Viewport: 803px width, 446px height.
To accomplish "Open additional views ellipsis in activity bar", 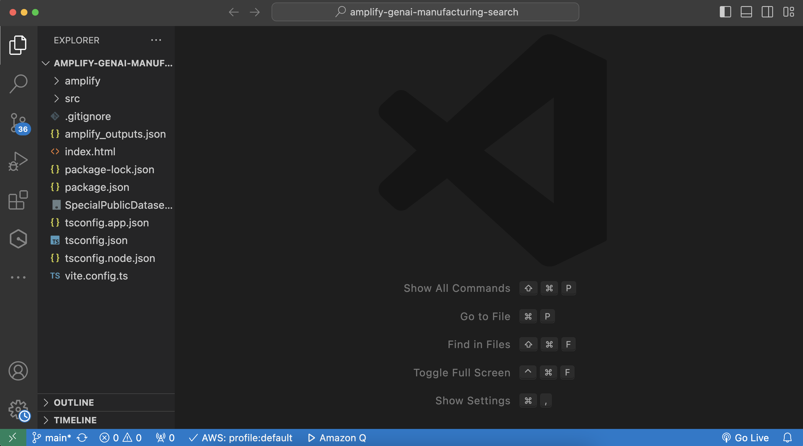I will [x=18, y=277].
